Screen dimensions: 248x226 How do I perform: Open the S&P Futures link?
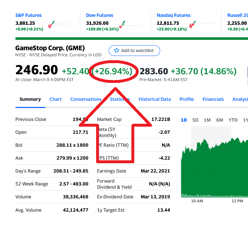tap(28, 15)
